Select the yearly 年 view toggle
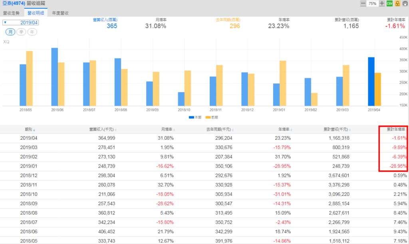409x244 pixels. click(x=32, y=32)
